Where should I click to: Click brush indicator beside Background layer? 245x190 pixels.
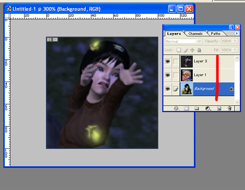pos(176,89)
